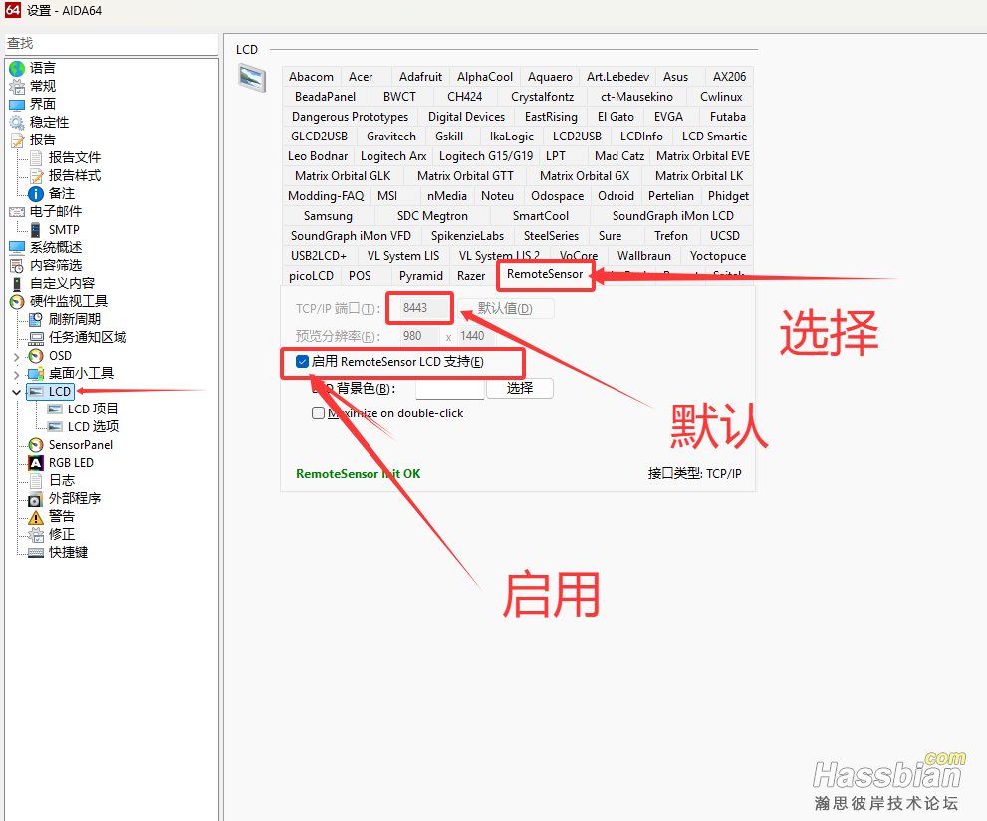987x821 pixels.
Task: Click the 警告 warning triangle icon
Action: [36, 517]
